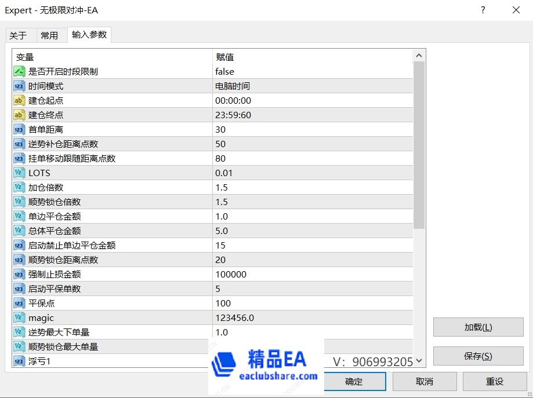Click the 保存(S) button
Image resolution: width=533 pixels, height=398 pixels.
coord(478,356)
